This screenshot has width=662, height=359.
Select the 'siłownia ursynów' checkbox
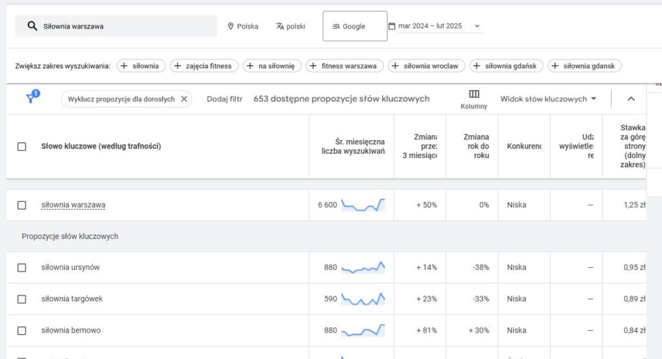click(x=22, y=267)
